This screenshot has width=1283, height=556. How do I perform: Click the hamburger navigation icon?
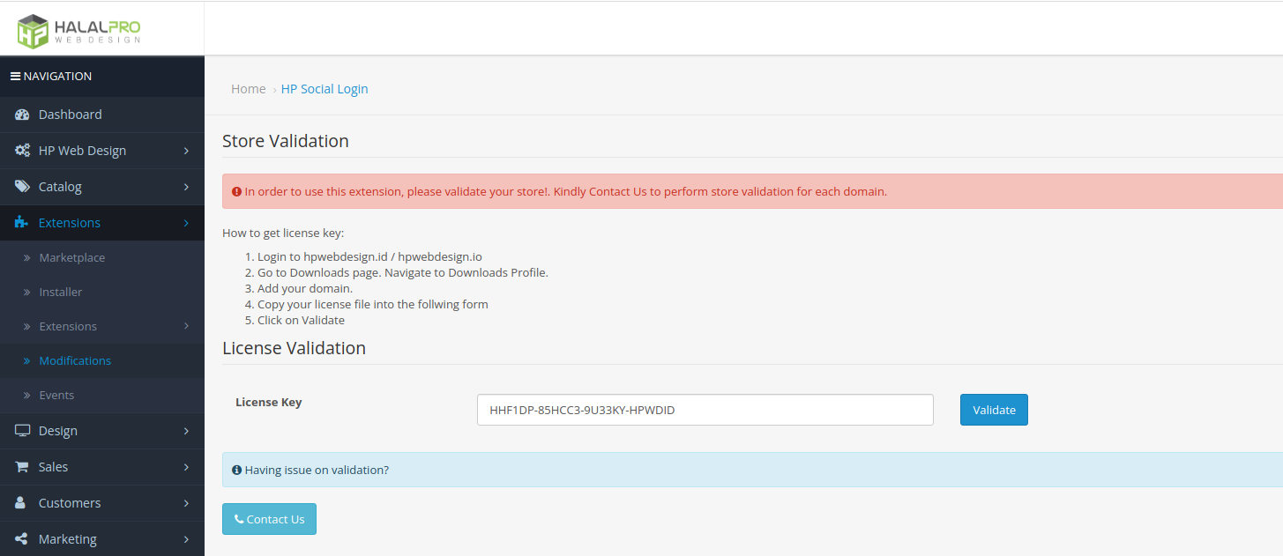(x=15, y=77)
